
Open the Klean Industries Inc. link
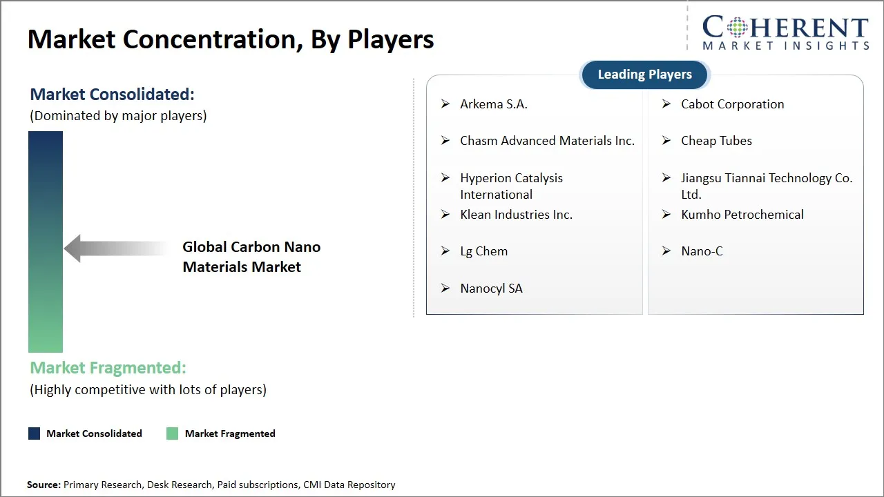[517, 215]
